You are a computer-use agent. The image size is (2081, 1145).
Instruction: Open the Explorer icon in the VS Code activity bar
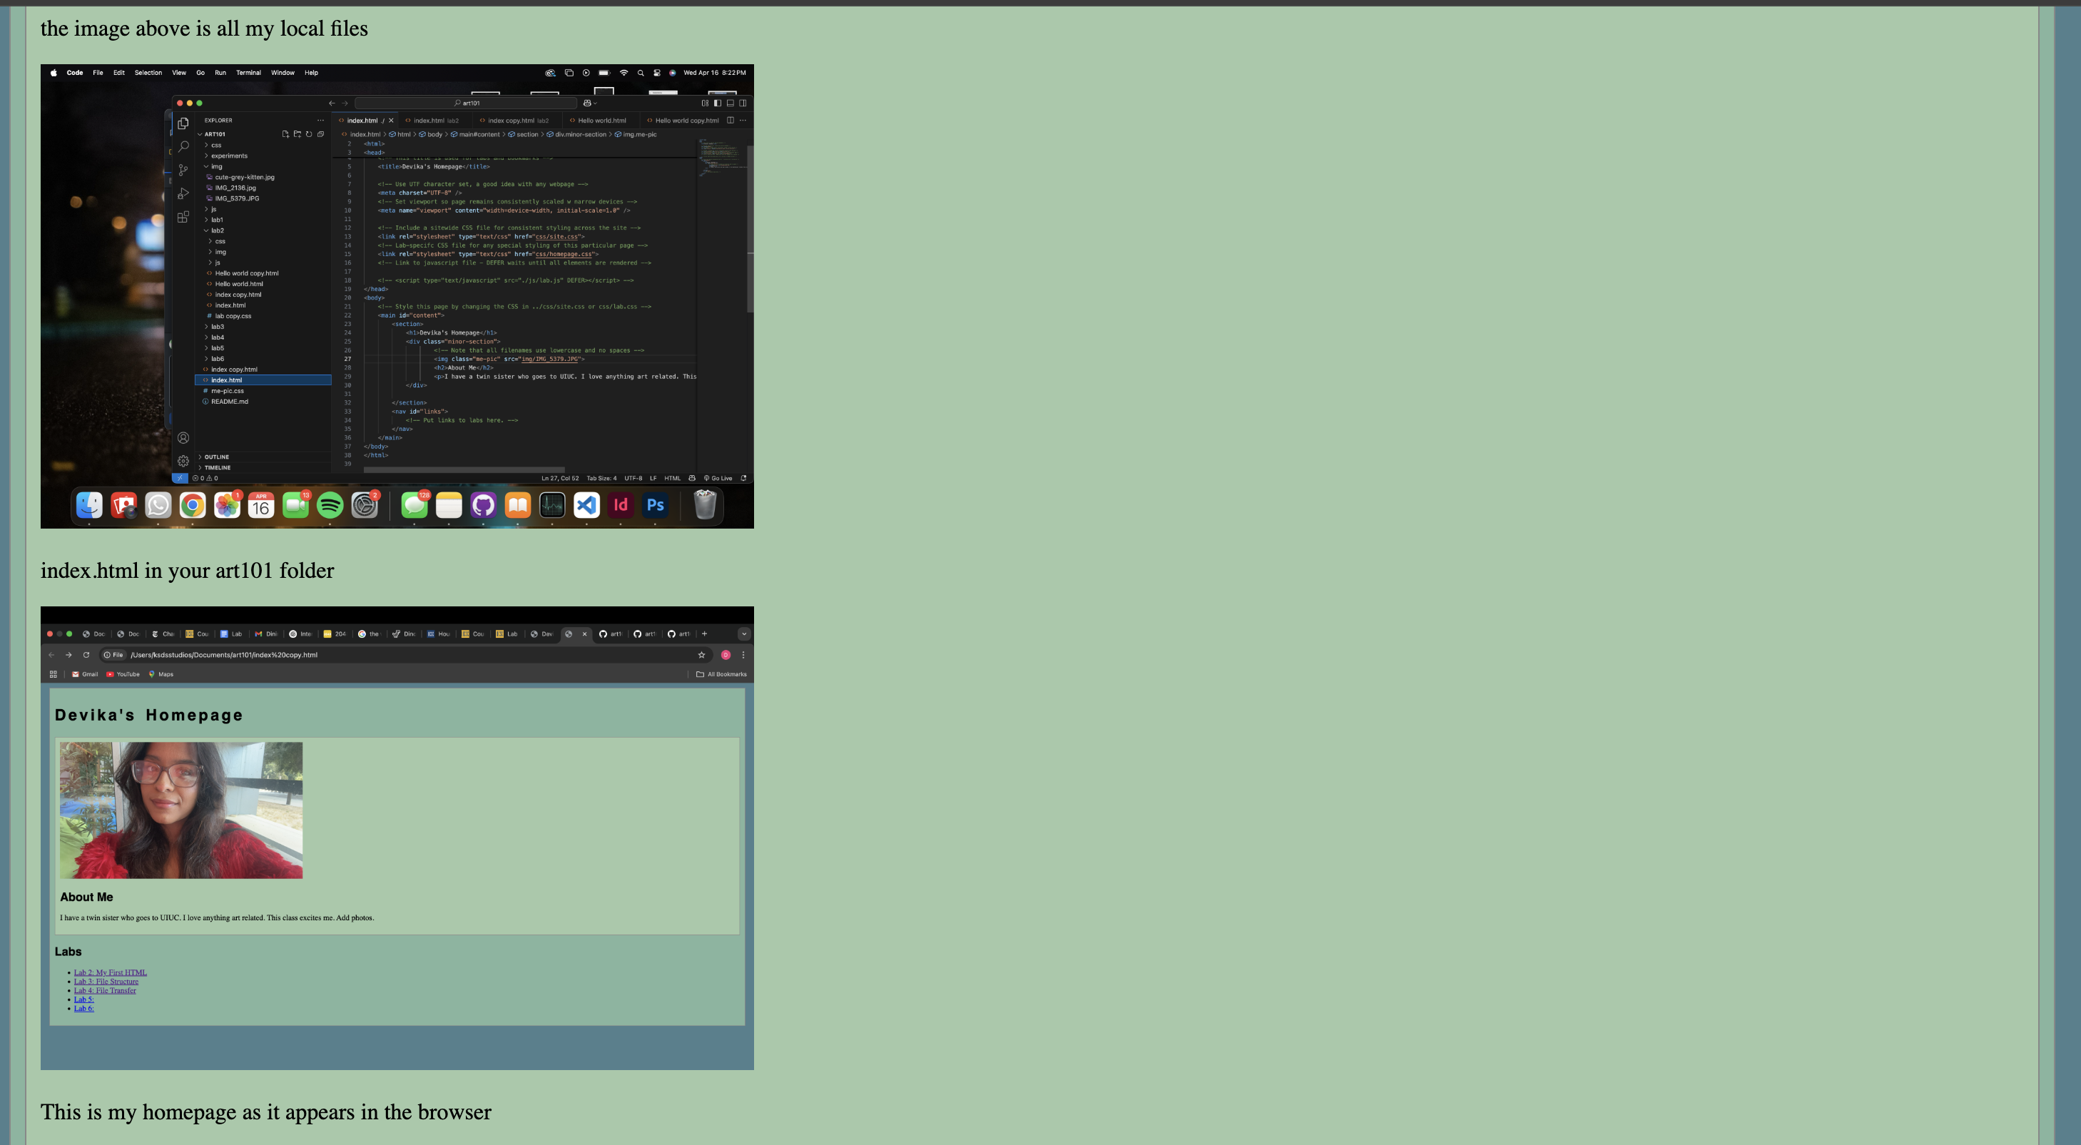click(183, 123)
